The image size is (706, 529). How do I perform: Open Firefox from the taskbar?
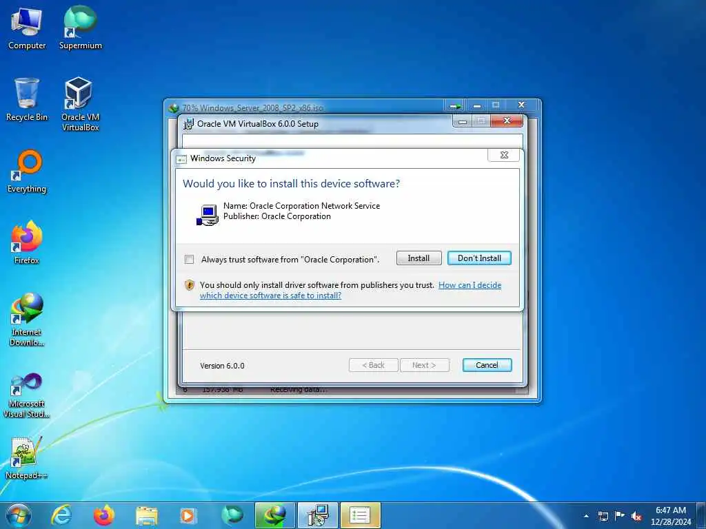coord(104,515)
